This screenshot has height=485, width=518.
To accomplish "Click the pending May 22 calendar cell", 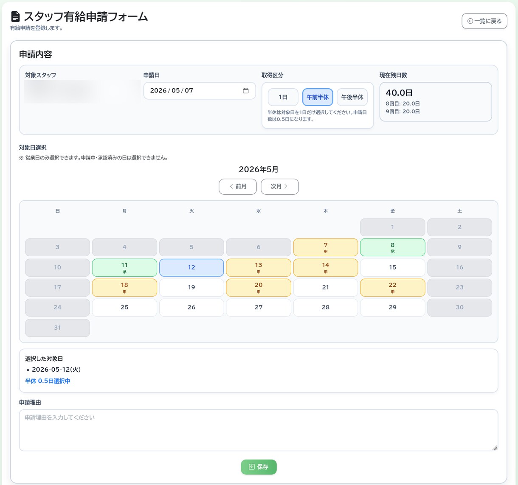I will [393, 287].
